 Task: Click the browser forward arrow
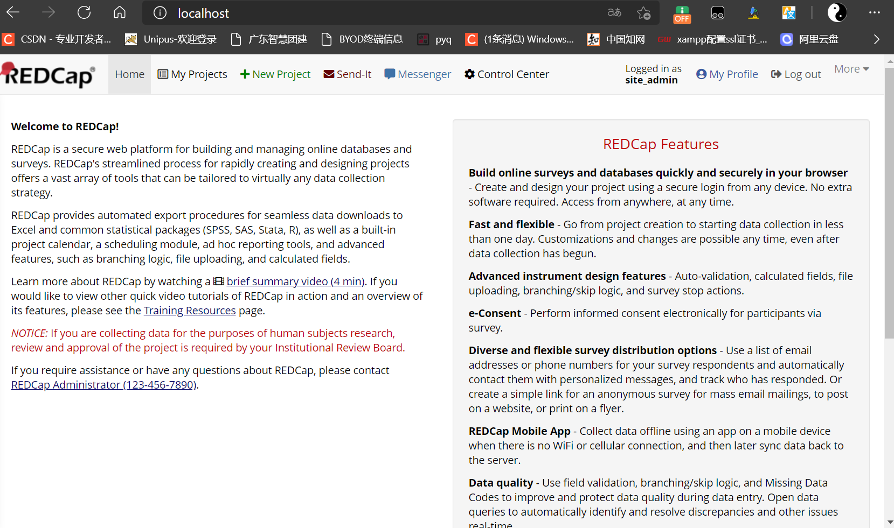48,12
